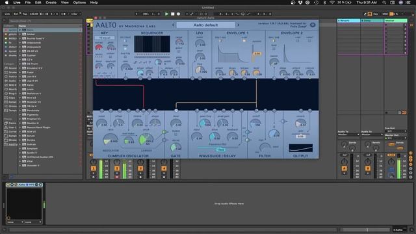Arm the transport record button
This screenshot has height=234, width=416.
tap(178, 14)
